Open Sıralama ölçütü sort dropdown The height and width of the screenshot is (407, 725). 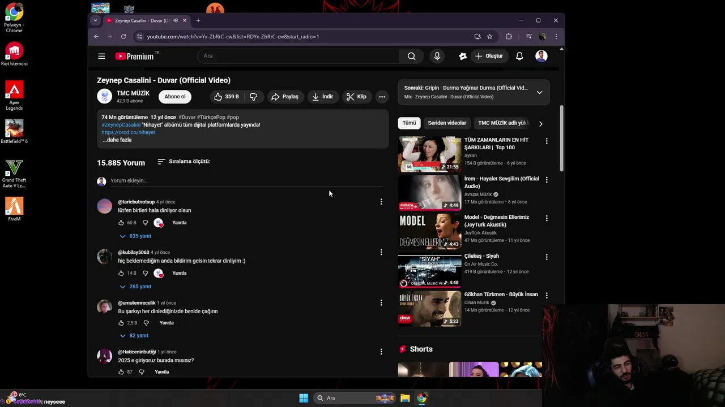coord(184,162)
